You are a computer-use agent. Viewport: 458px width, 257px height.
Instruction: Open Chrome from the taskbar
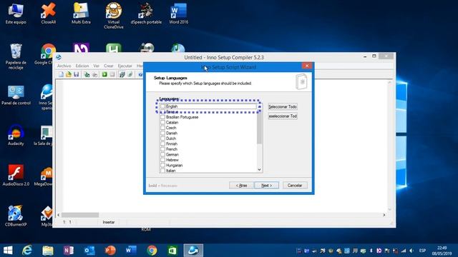152,251
